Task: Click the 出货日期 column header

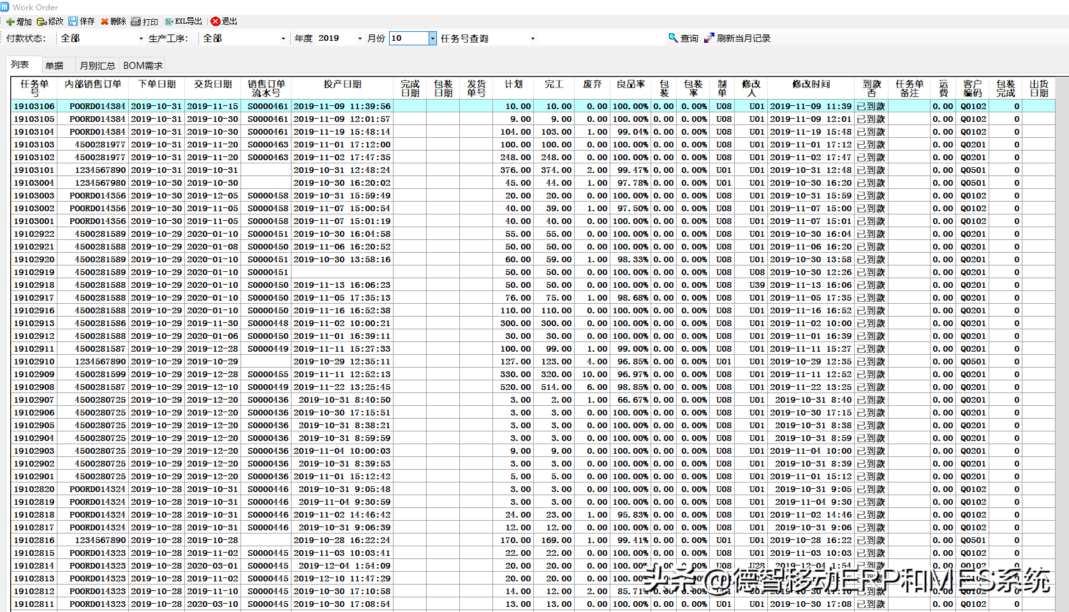Action: 1039,88
